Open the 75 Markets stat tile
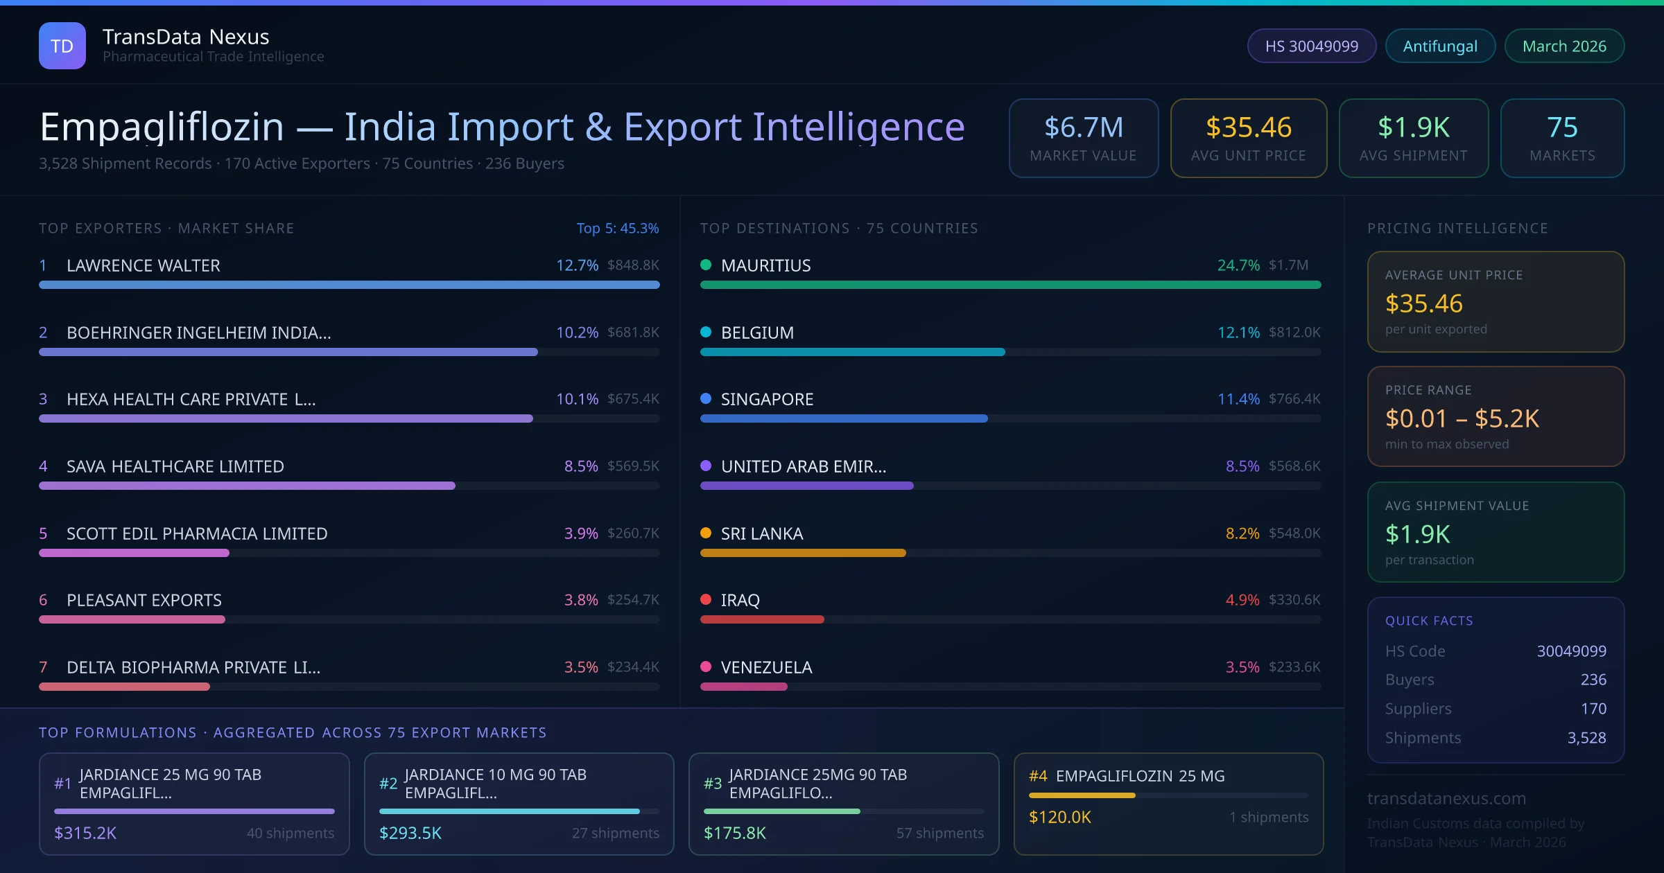The image size is (1664, 873). [x=1562, y=138]
